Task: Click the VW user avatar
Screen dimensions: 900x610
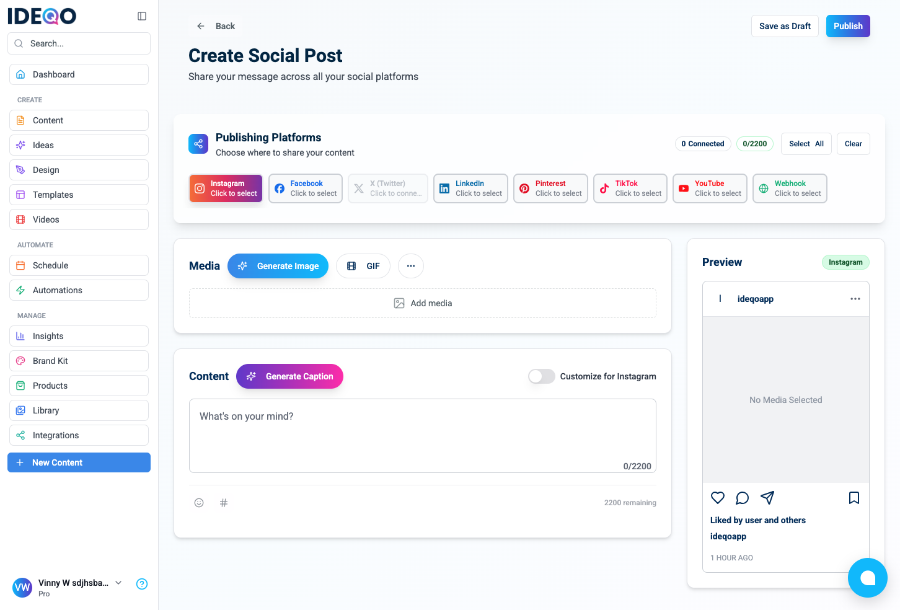Action: point(22,588)
